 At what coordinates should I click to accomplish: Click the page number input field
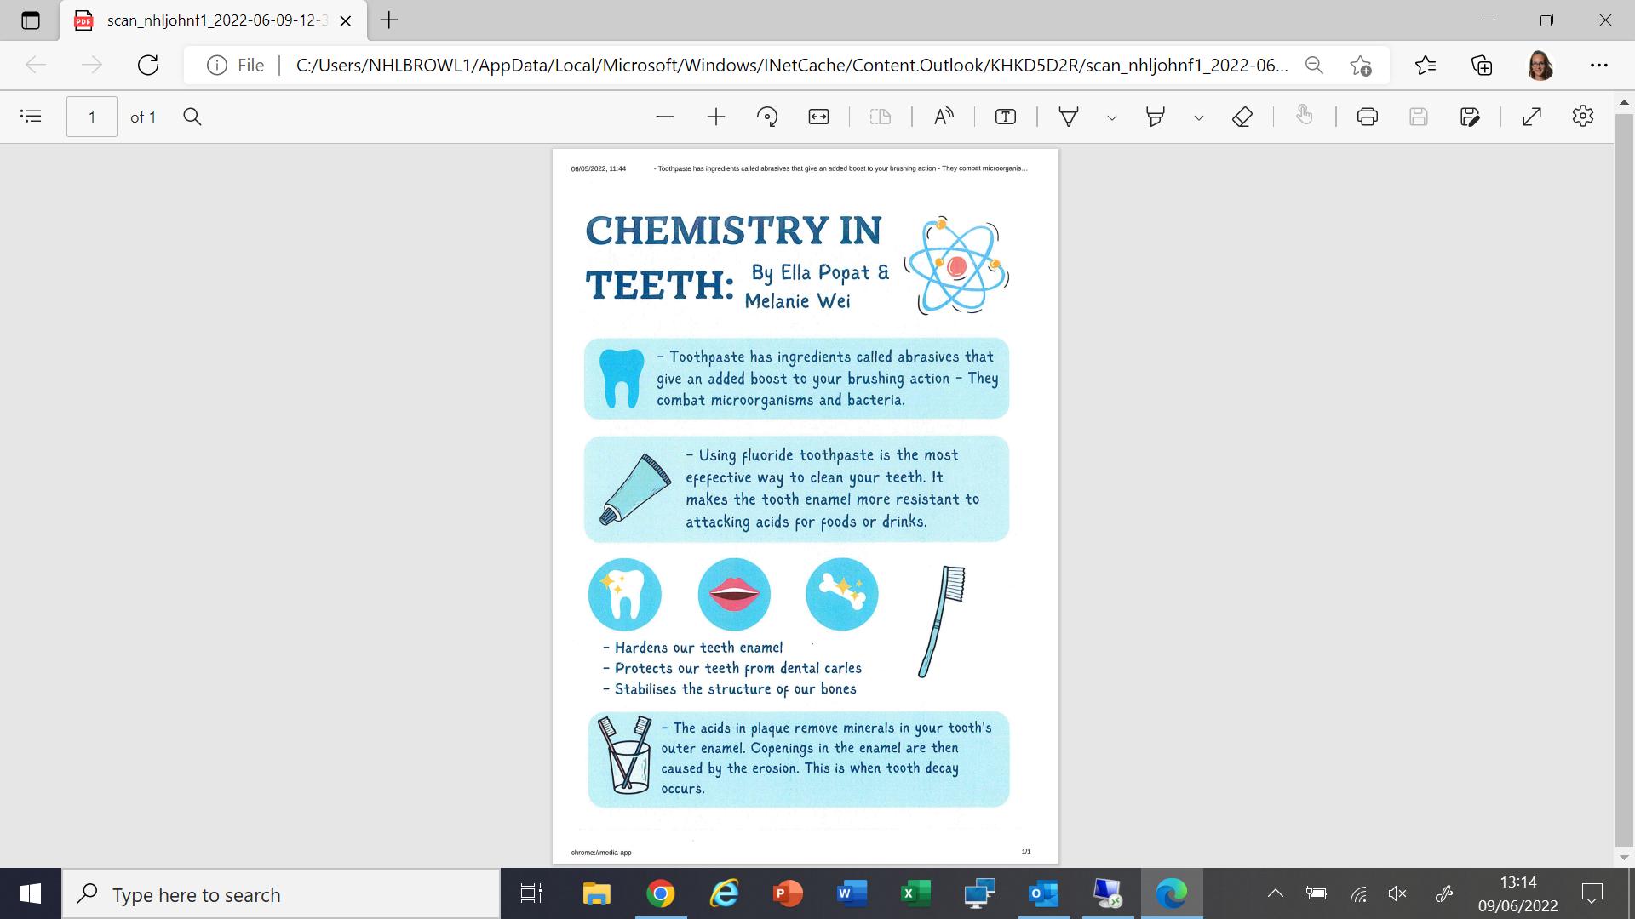pyautogui.click(x=92, y=117)
